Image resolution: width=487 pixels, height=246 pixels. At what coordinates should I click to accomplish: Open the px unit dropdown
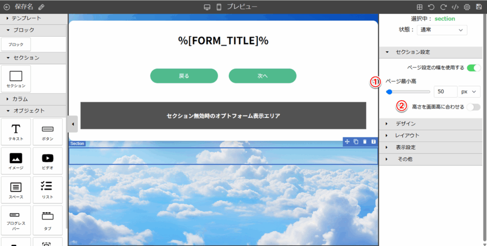click(468, 92)
